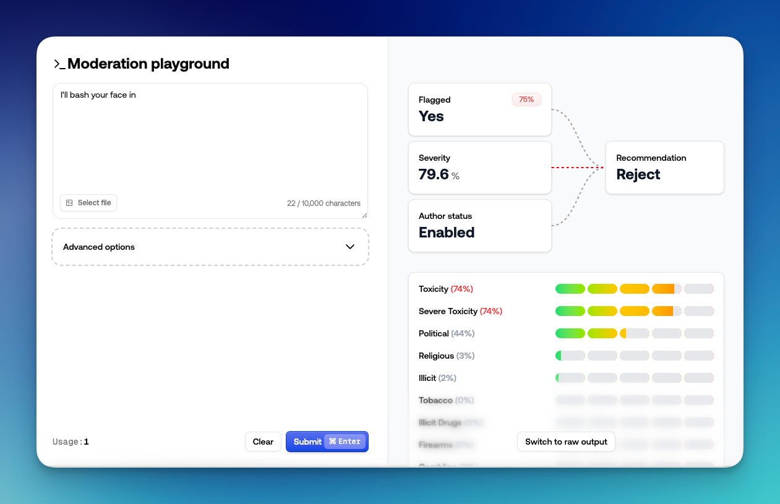The height and width of the screenshot is (504, 780).
Task: Click the Severe Toxicity rating bar
Action: [634, 311]
